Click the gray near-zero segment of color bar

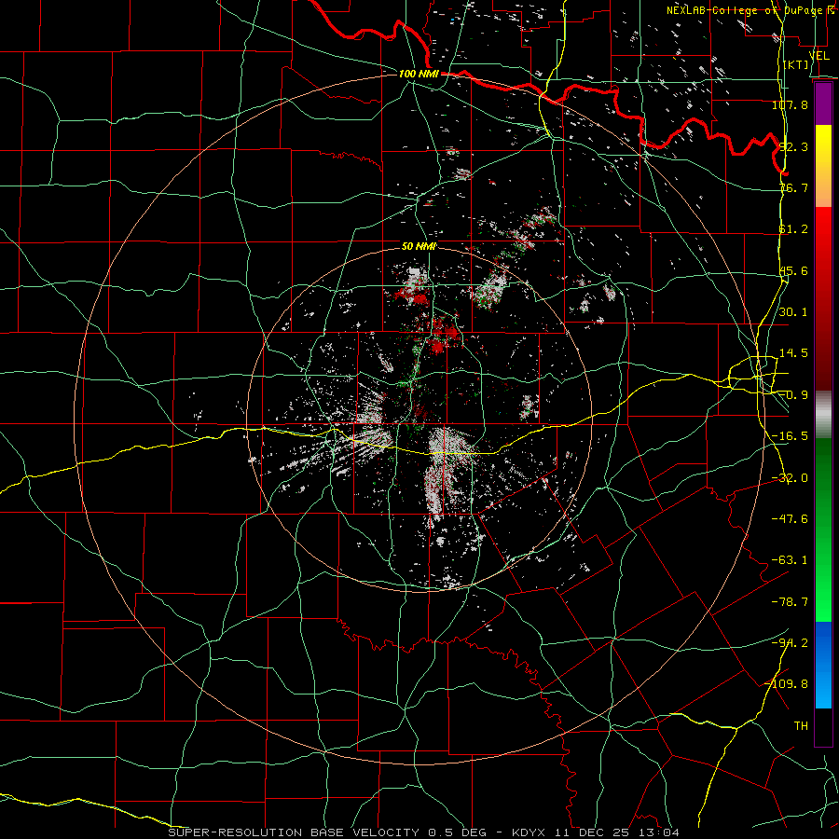pos(823,415)
